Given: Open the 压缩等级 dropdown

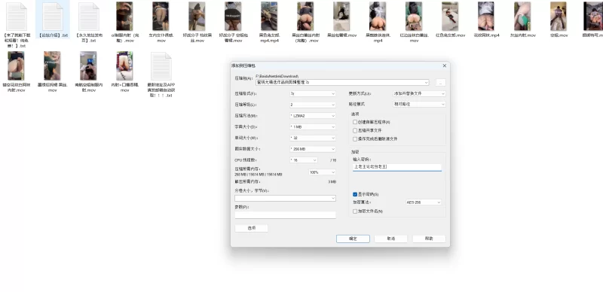Looking at the screenshot, I should pyautogui.click(x=313, y=105).
